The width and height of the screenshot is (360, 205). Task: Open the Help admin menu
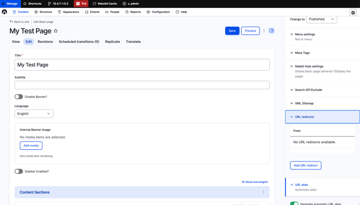182,12
